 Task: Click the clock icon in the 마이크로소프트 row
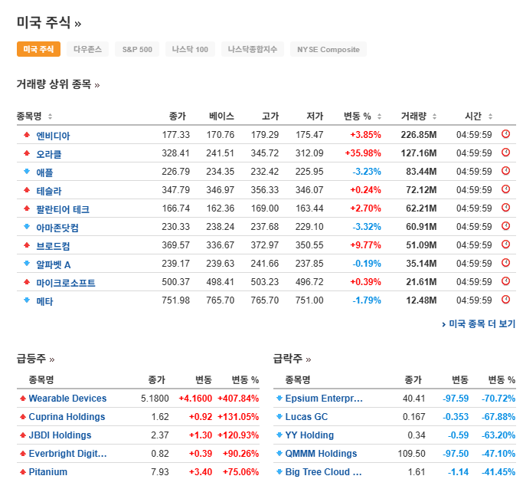(x=505, y=281)
